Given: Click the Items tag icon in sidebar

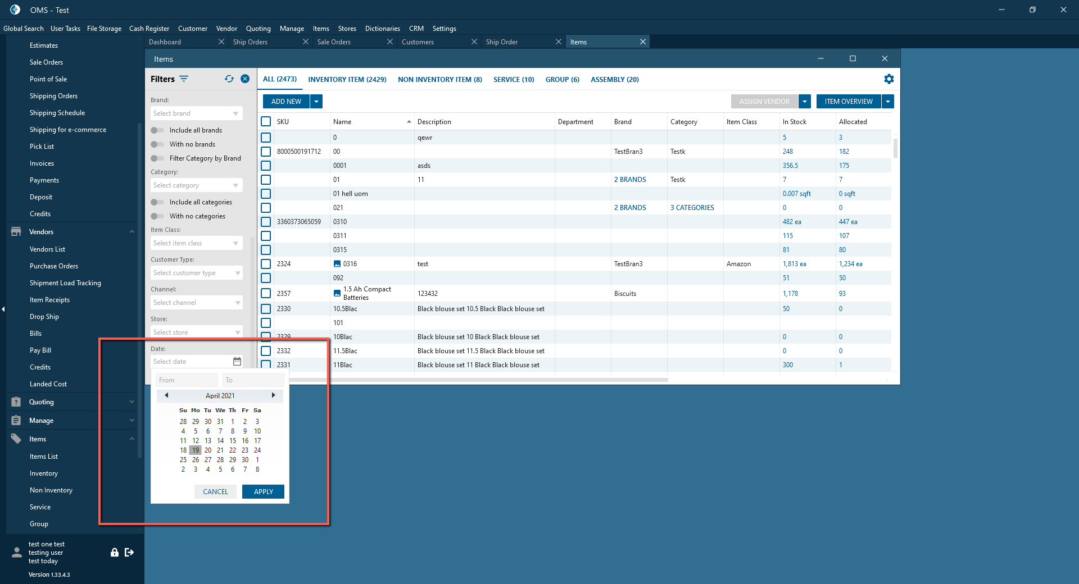Looking at the screenshot, I should pyautogui.click(x=16, y=439).
